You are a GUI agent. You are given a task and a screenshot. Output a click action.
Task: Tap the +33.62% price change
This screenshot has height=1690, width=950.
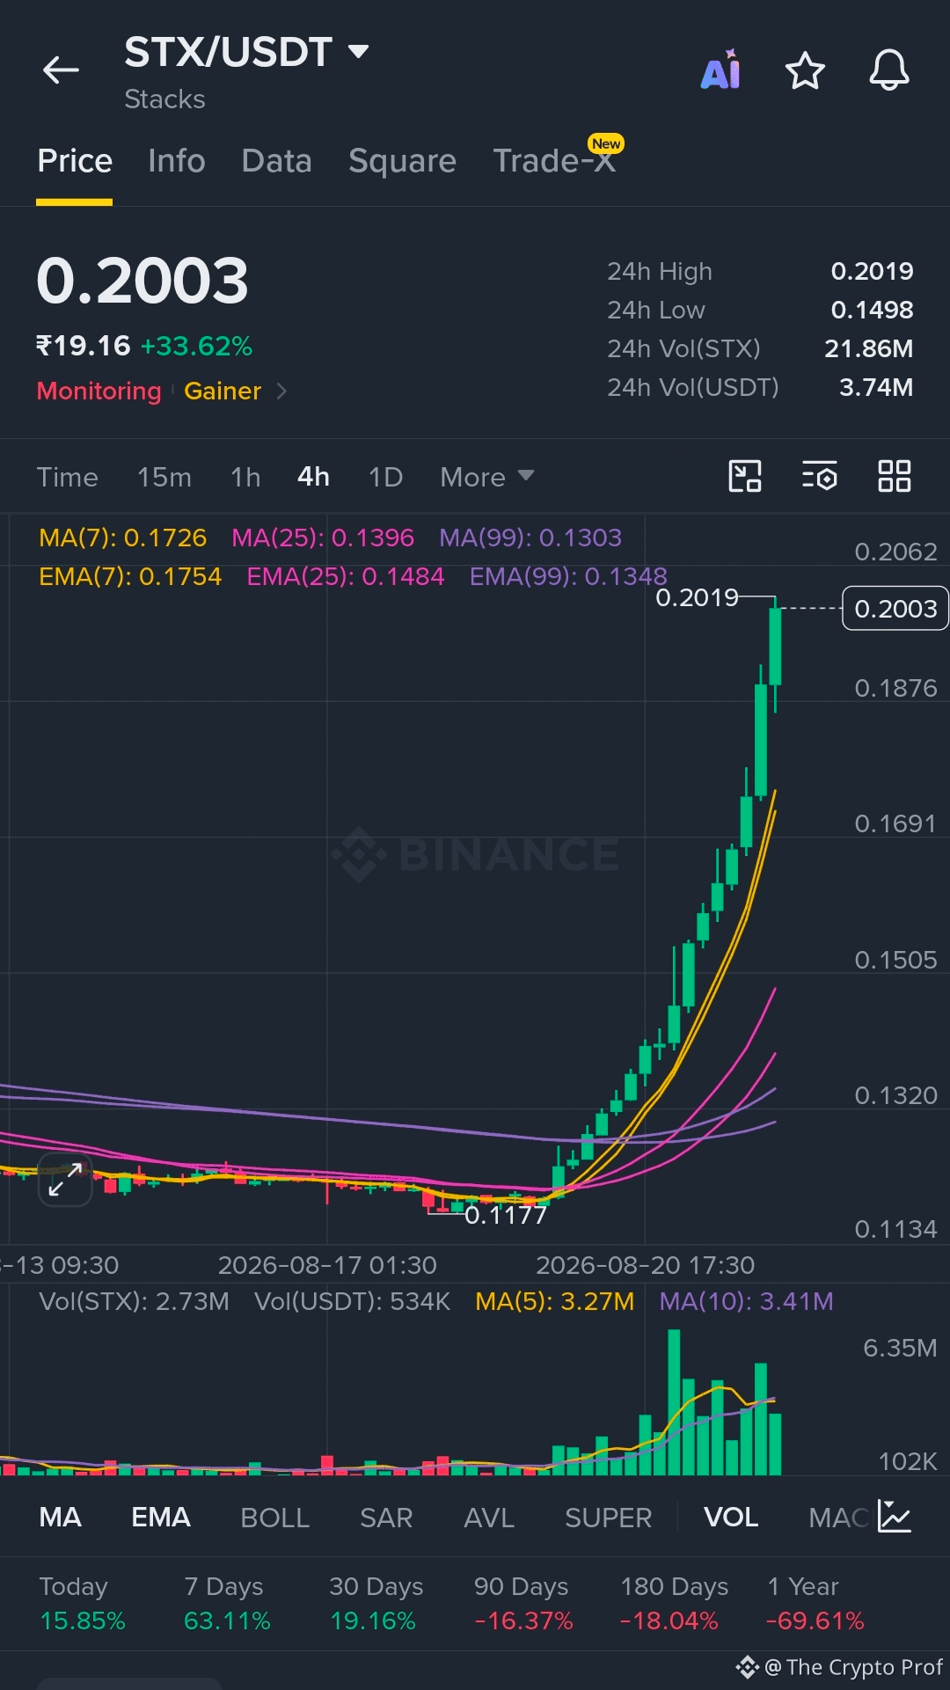pyautogui.click(x=196, y=346)
